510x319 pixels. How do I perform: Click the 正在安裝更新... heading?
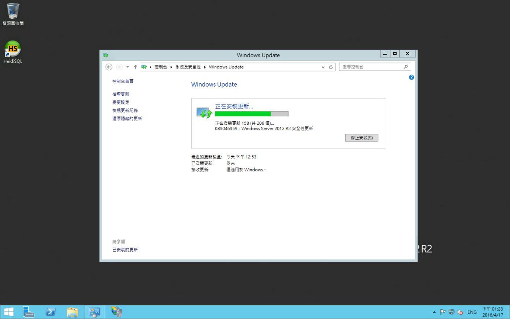234,106
